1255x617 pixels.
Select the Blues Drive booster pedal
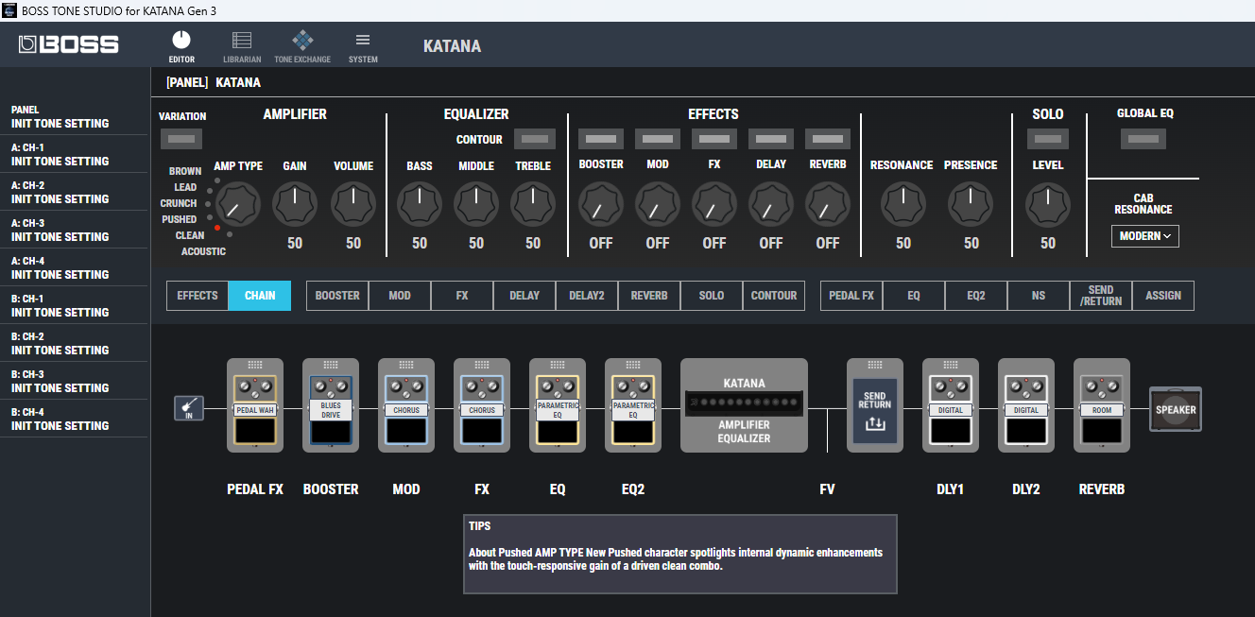pyautogui.click(x=331, y=410)
